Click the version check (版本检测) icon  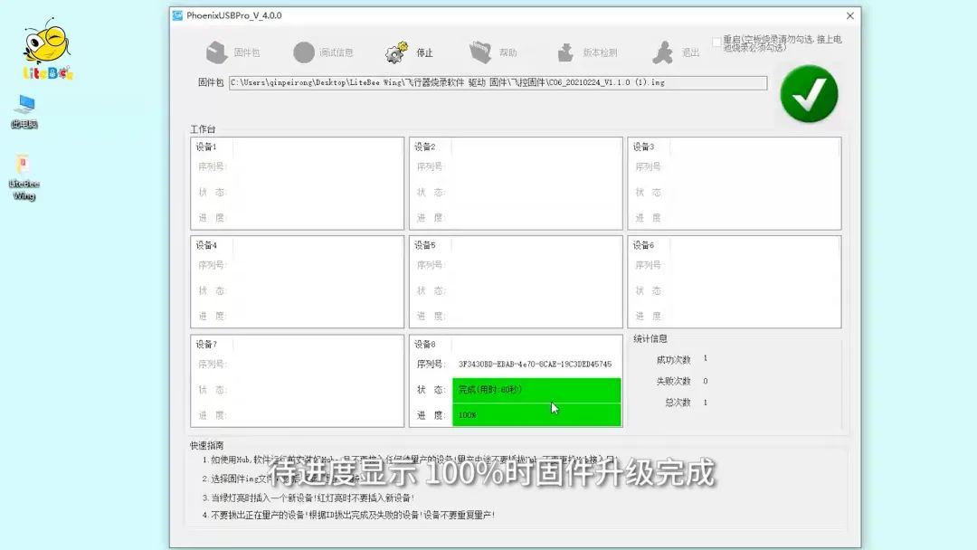565,53
